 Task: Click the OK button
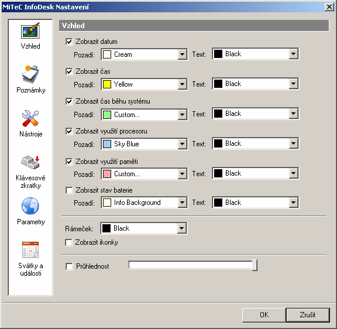264,315
